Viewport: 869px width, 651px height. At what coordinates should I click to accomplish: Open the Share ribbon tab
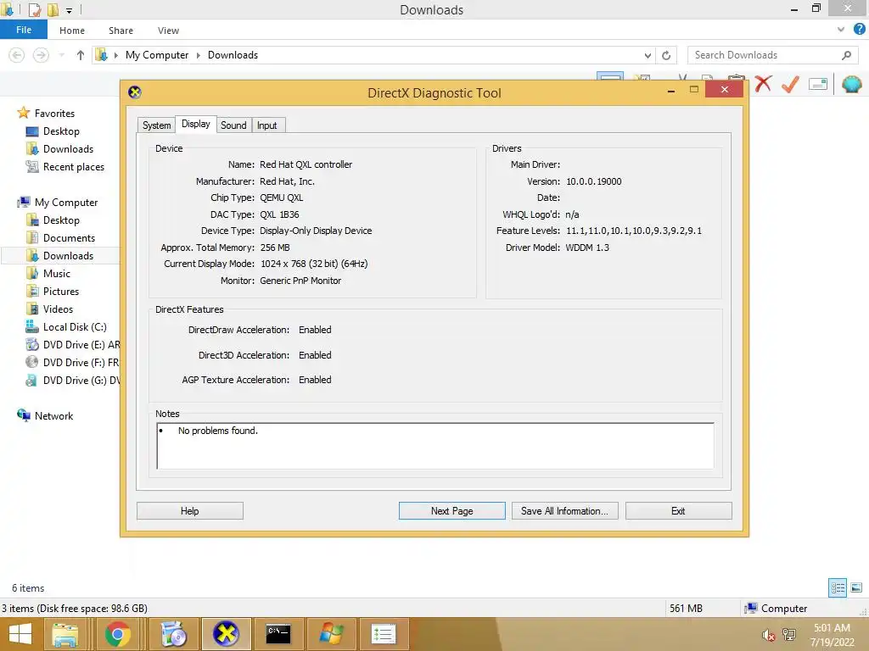(x=121, y=31)
